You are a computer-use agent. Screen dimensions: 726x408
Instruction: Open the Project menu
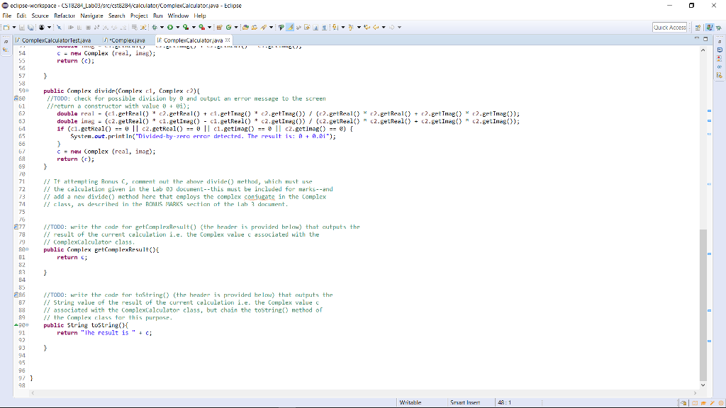coord(139,16)
